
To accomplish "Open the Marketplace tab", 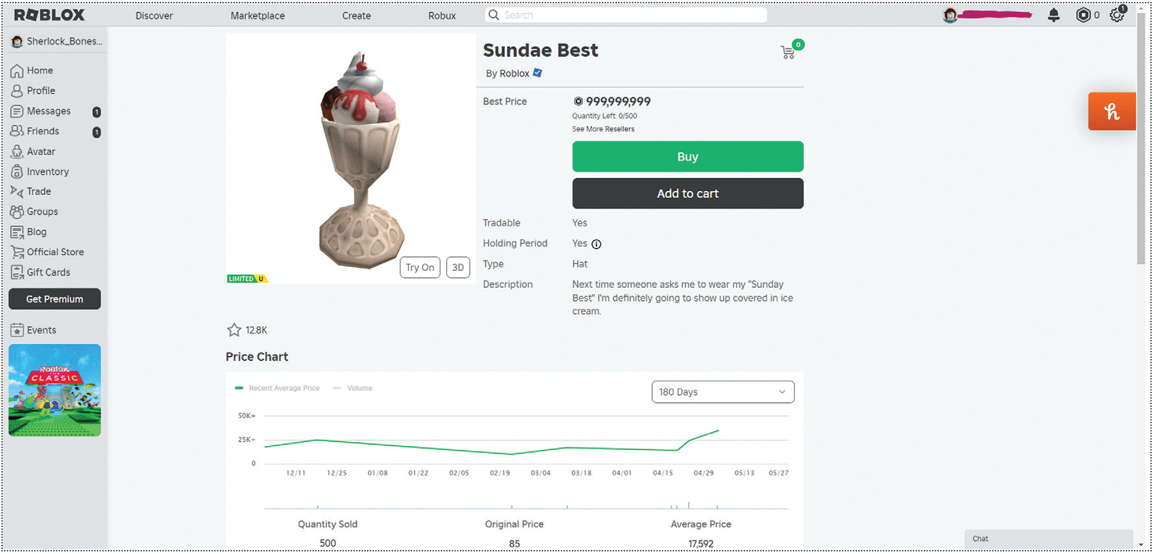I will pyautogui.click(x=257, y=16).
